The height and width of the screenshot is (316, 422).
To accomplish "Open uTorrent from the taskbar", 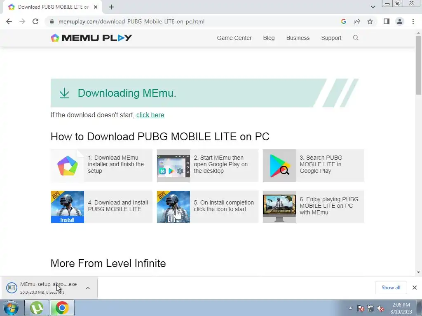I will [x=37, y=308].
